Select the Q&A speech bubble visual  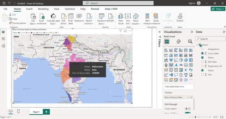point(176,75)
